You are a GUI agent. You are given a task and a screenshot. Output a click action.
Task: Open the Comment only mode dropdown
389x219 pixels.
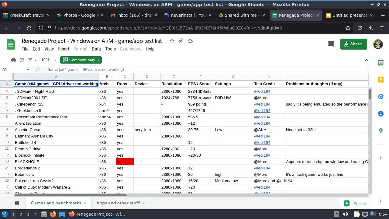(81, 60)
